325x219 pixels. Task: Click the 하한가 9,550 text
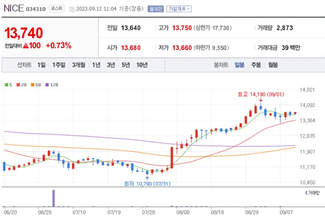tap(211, 48)
